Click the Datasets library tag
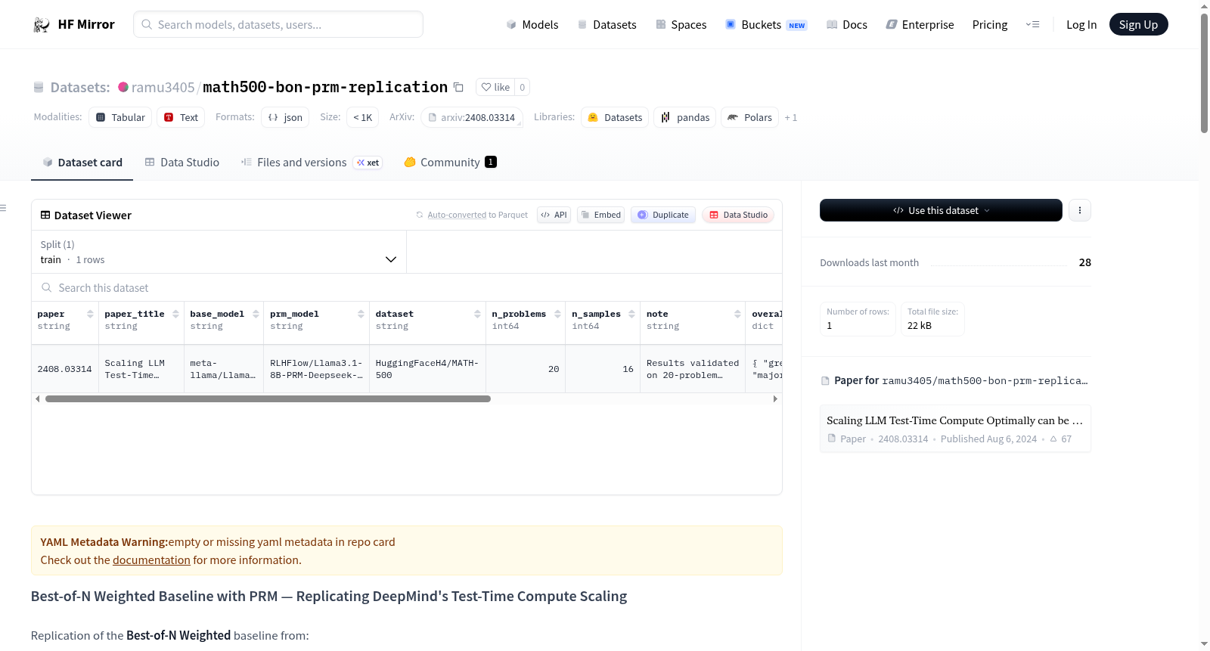Viewport: 1210px width, 651px height. 615,117
